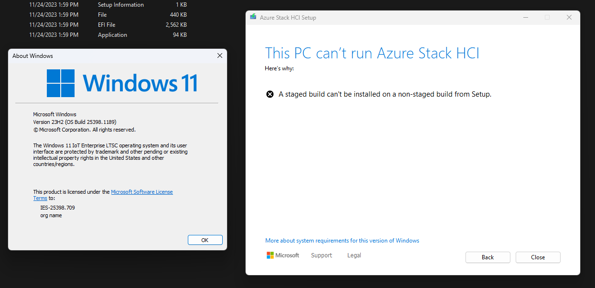Close the About Windows dialog
595x288 pixels.
(x=220, y=56)
